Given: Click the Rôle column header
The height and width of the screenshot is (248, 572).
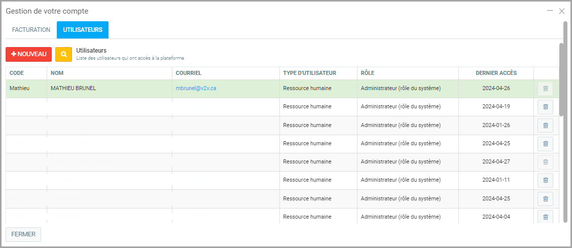Looking at the screenshot, I should (x=367, y=73).
